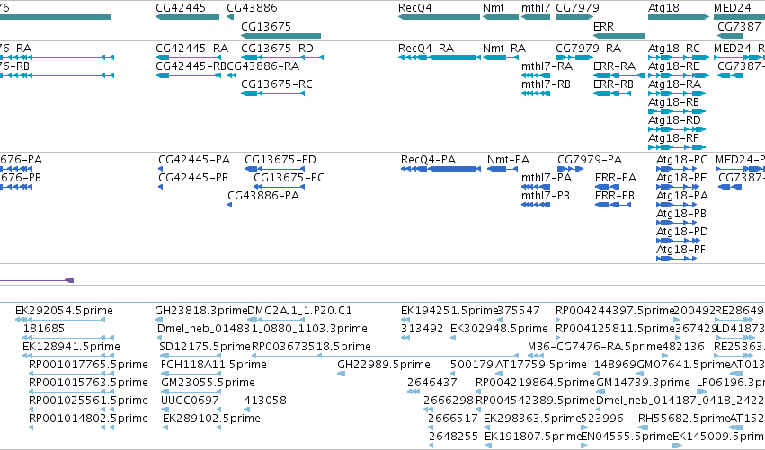The width and height of the screenshot is (765, 450).
Task: Select the RecQ4-PA protein glyph
Action: tap(440, 169)
